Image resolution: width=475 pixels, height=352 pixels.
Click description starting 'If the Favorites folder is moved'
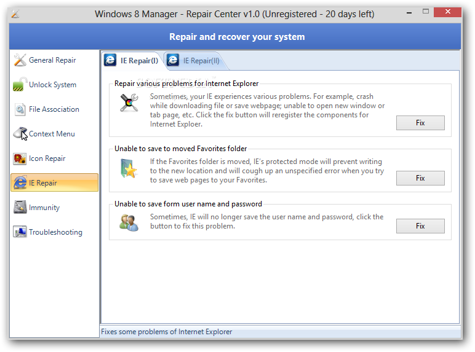pyautogui.click(x=267, y=171)
